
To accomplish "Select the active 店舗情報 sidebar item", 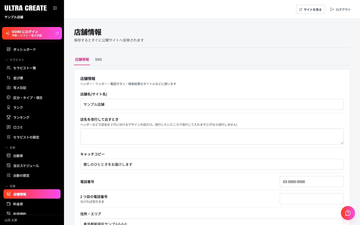I will click(32, 194).
